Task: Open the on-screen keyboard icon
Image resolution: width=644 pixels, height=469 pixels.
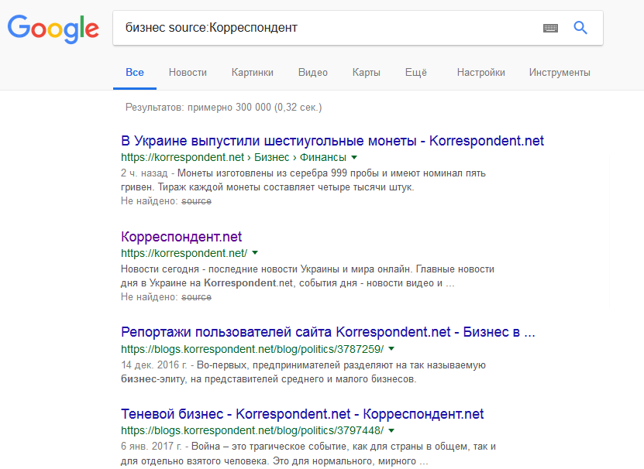Action: pyautogui.click(x=550, y=28)
